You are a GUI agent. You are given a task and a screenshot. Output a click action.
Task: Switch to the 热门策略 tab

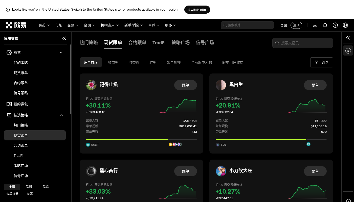pos(89,42)
